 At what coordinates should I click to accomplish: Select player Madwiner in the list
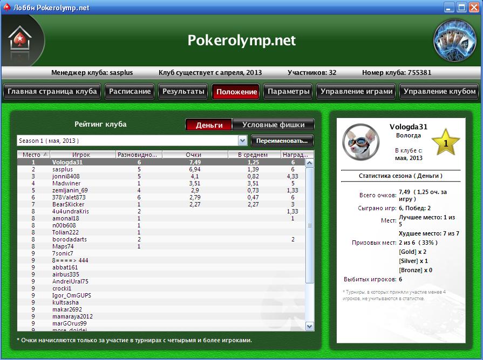point(161,183)
